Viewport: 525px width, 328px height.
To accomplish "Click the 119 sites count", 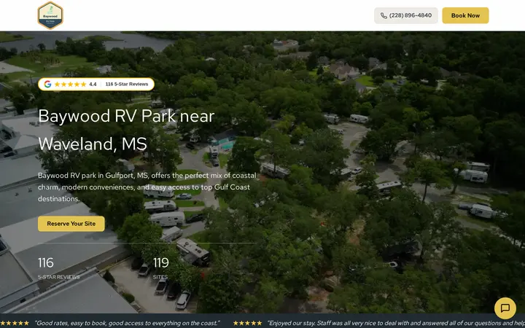I will (x=160, y=262).
